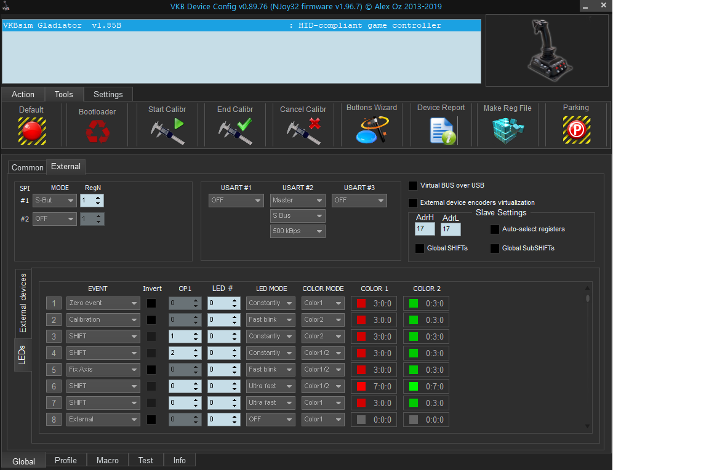Expand the 500 kBps baud rate dropdown

click(298, 231)
